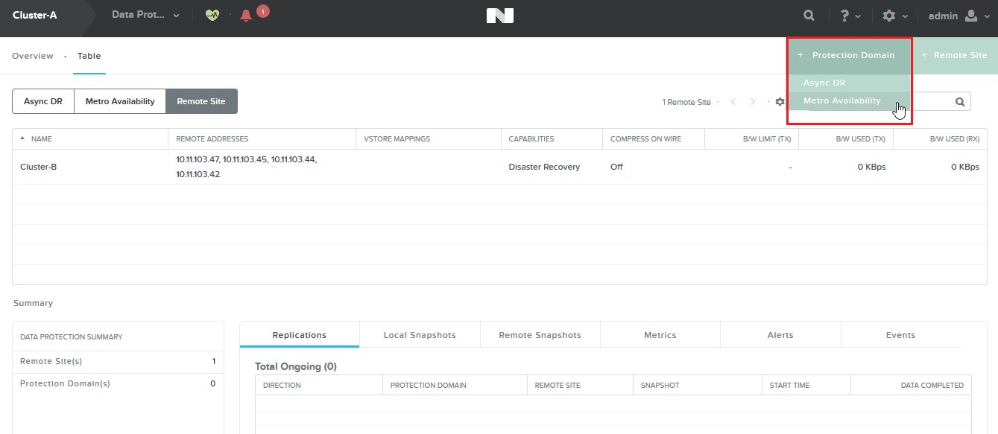Select the Remote Site view toggle
Viewport: 998px width, 434px height.
pyautogui.click(x=201, y=101)
